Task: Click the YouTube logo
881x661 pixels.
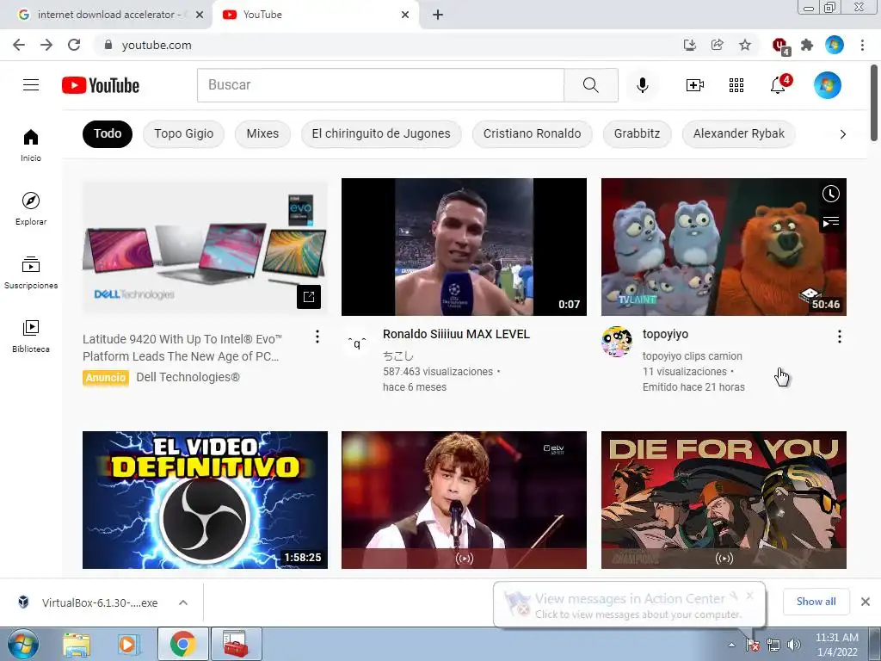Action: [x=101, y=85]
